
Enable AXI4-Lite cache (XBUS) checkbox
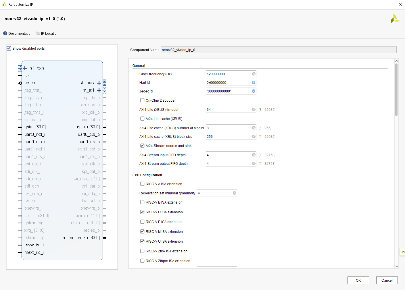(142, 119)
